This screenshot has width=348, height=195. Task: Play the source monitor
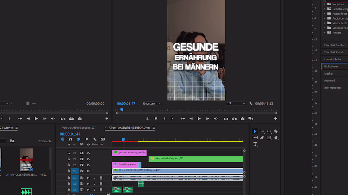[x=36, y=119]
